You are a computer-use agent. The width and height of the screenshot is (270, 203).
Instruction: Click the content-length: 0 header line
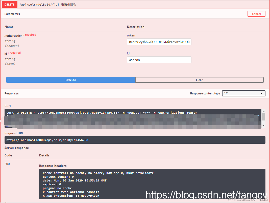pyautogui.click(x=58, y=177)
